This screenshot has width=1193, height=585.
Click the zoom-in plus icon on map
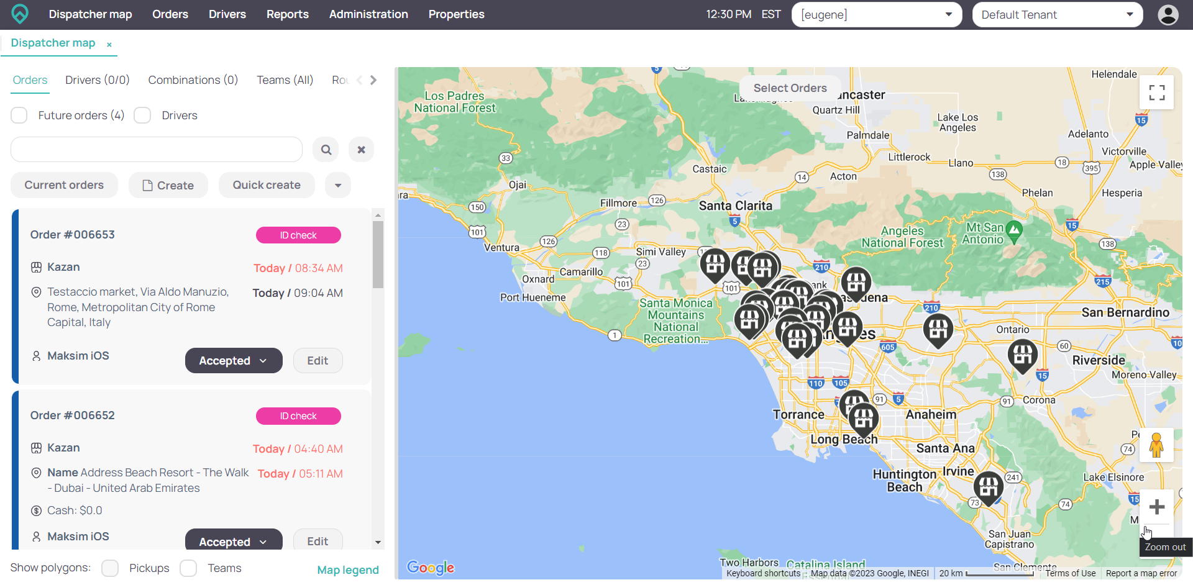[1156, 507]
